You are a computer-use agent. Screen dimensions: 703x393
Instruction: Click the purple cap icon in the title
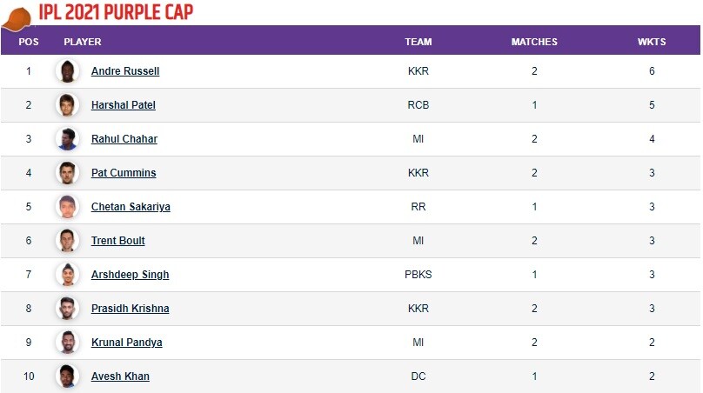click(x=17, y=15)
